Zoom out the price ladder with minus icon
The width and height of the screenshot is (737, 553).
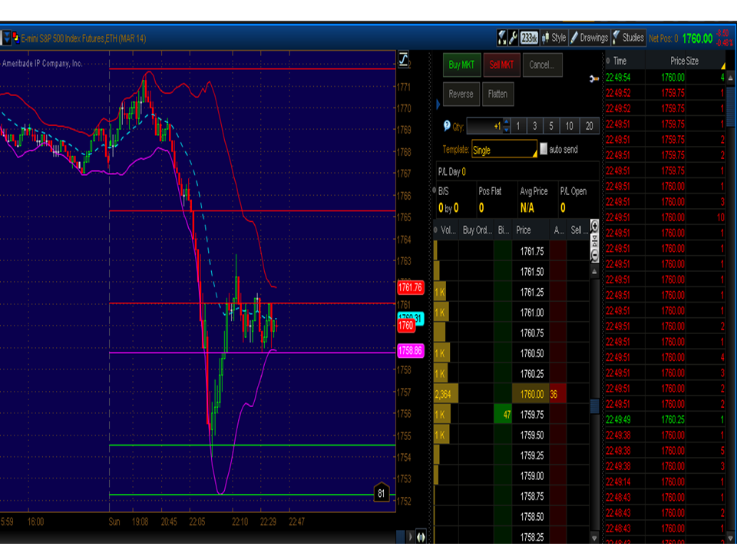(593, 257)
